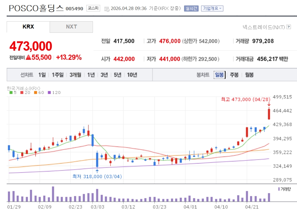Click the 거래량 volume legend label
Image resolution: width=297 pixels, height=216 pixels.
point(285,189)
